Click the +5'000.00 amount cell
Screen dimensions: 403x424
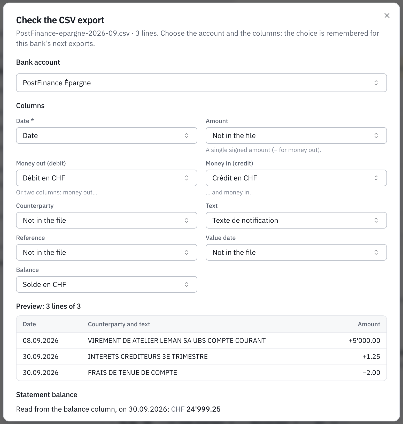click(x=364, y=340)
